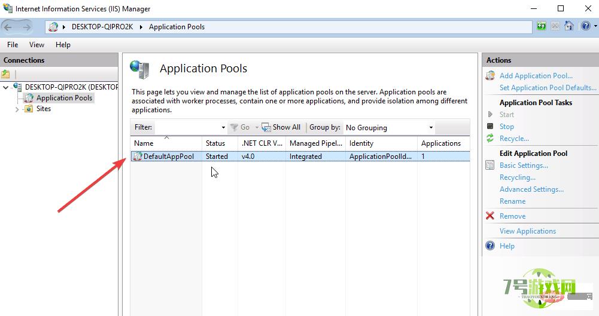The height and width of the screenshot is (316, 599).
Task: Click the Forward navigation arrow
Action: click(26, 27)
